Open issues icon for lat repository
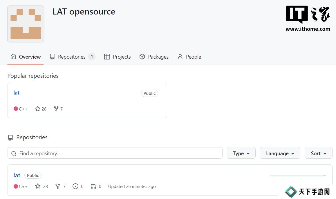The image size is (336, 199). pos(75,186)
